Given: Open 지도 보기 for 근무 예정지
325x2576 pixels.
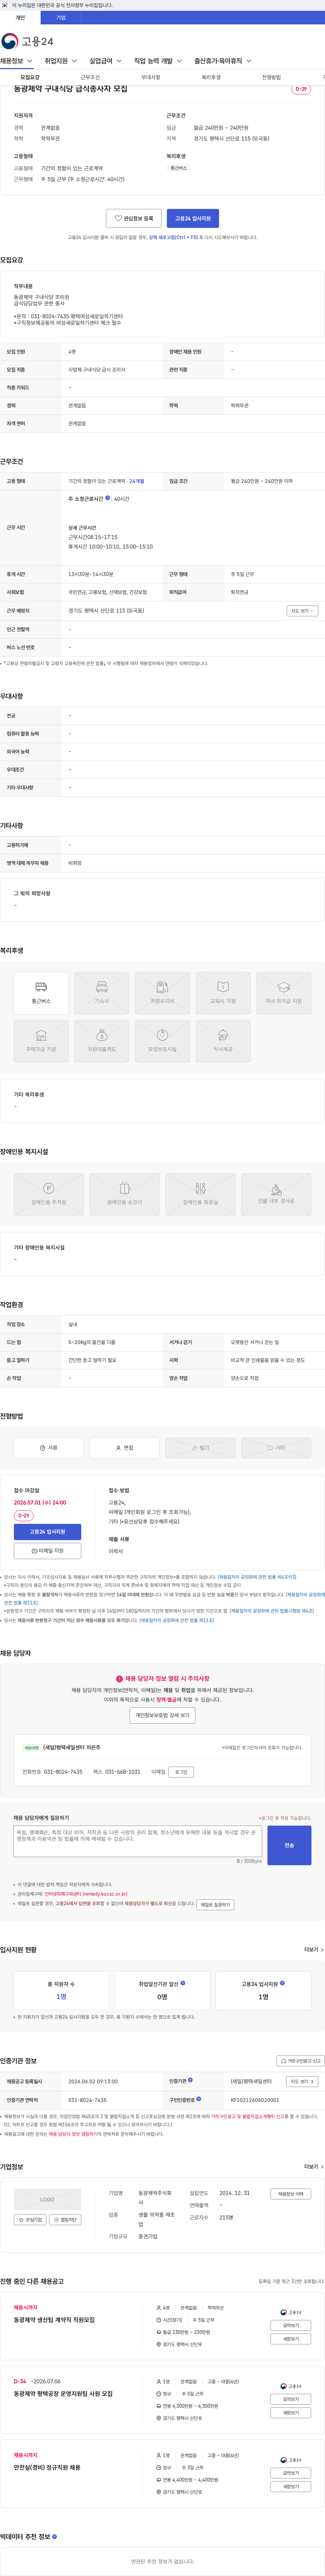Looking at the screenshot, I should point(302,611).
